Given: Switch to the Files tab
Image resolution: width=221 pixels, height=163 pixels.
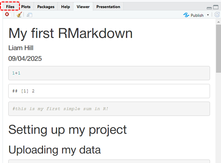Looking at the screenshot, I should [x=10, y=7].
